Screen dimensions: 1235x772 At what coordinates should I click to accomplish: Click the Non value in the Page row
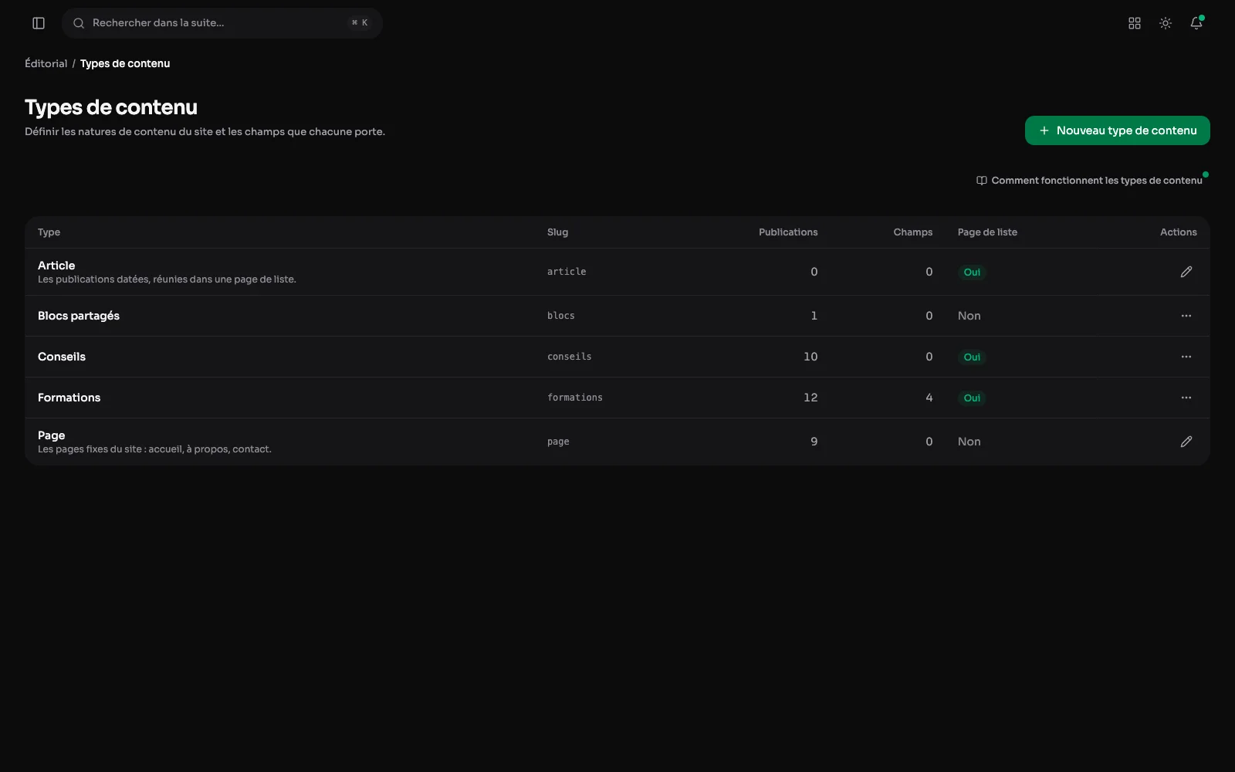[x=969, y=442]
